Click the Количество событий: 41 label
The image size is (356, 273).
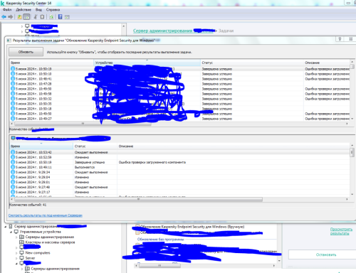pyautogui.click(x=28, y=205)
